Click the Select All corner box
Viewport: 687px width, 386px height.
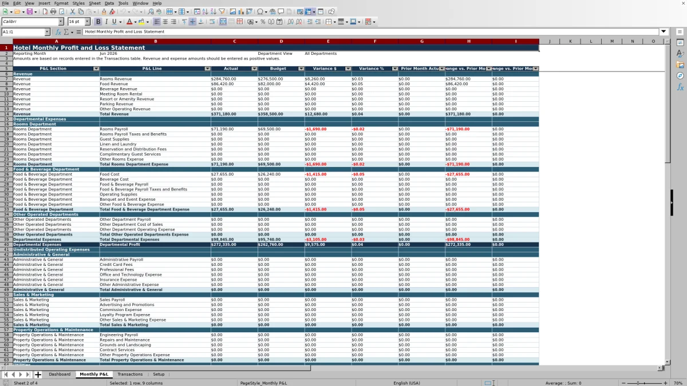pos(6,41)
